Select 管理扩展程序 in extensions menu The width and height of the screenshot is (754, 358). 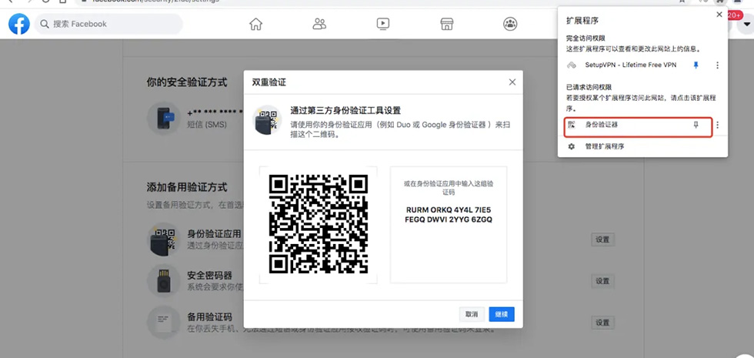coord(604,146)
